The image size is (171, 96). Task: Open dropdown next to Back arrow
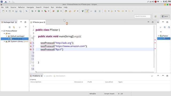(126, 11)
